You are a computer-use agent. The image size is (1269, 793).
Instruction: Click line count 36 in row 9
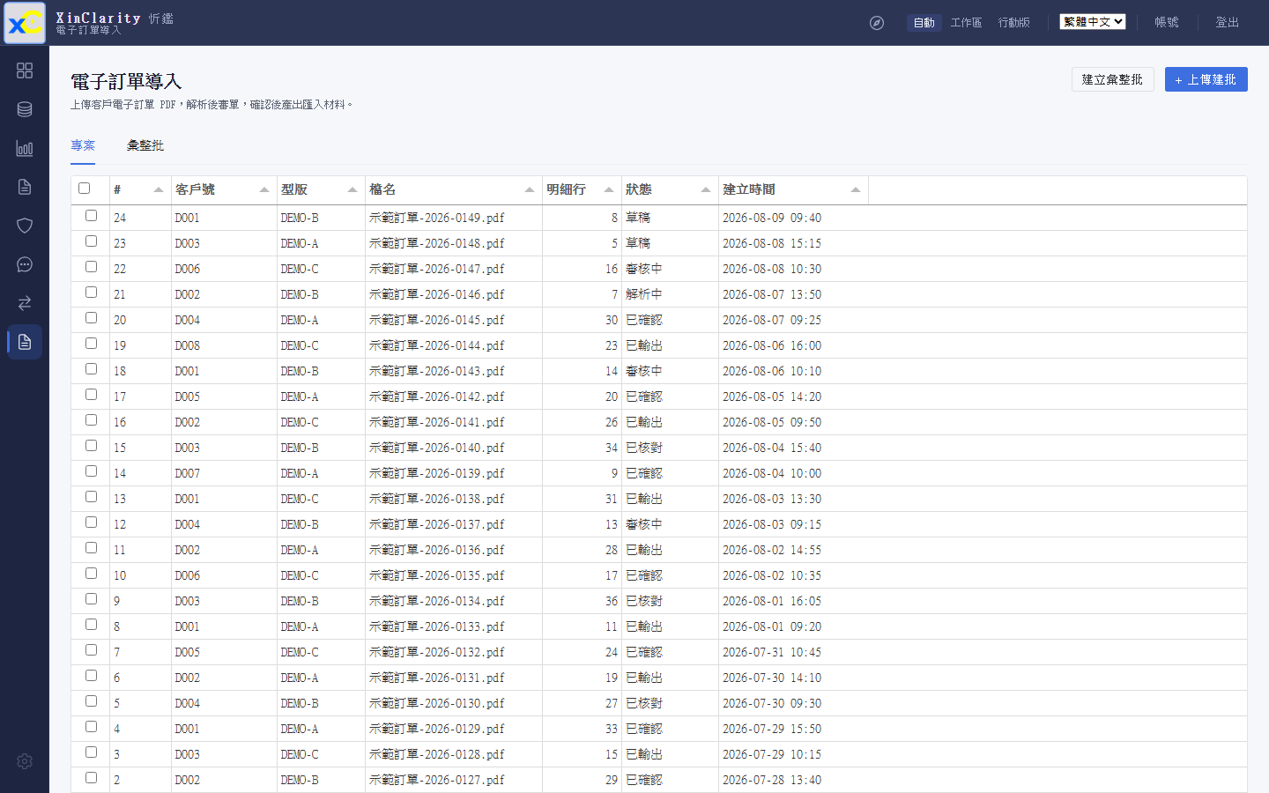612,601
